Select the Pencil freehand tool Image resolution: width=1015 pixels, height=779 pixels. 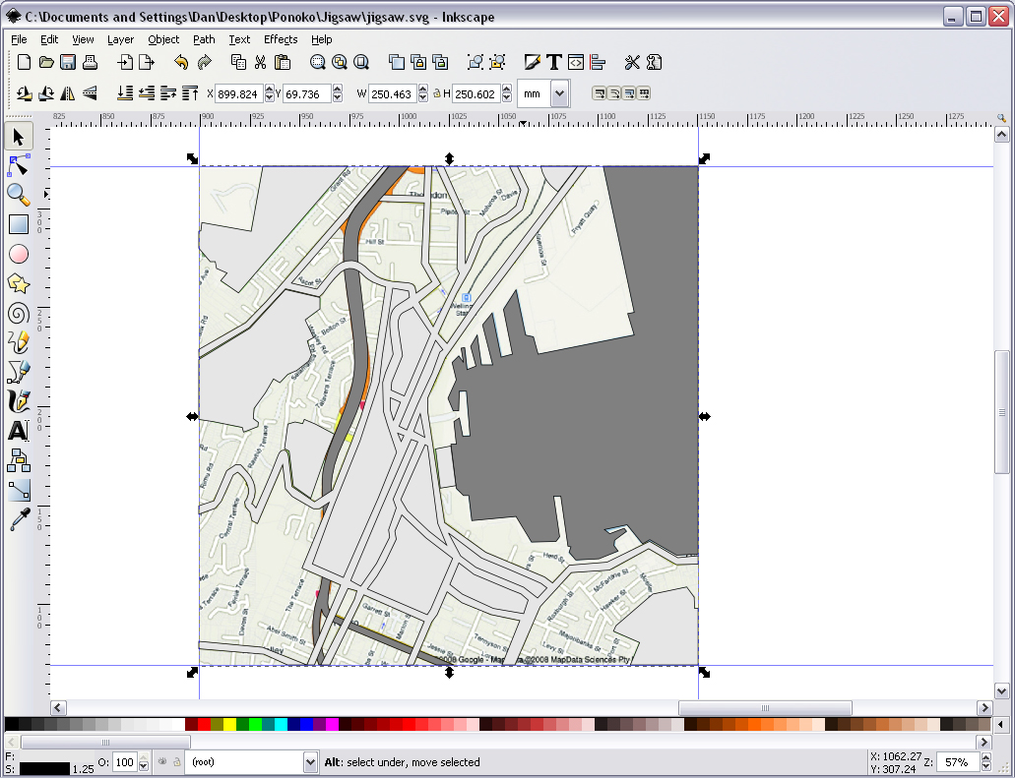pos(18,342)
